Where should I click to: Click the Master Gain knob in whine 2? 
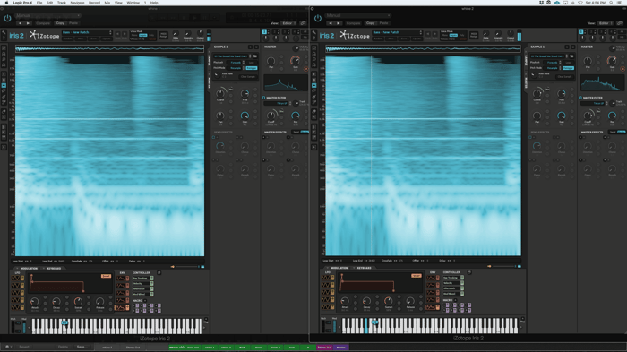[612, 61]
